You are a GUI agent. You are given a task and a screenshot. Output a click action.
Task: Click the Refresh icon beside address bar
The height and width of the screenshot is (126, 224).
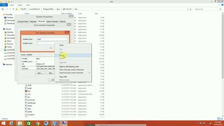pos(190,9)
